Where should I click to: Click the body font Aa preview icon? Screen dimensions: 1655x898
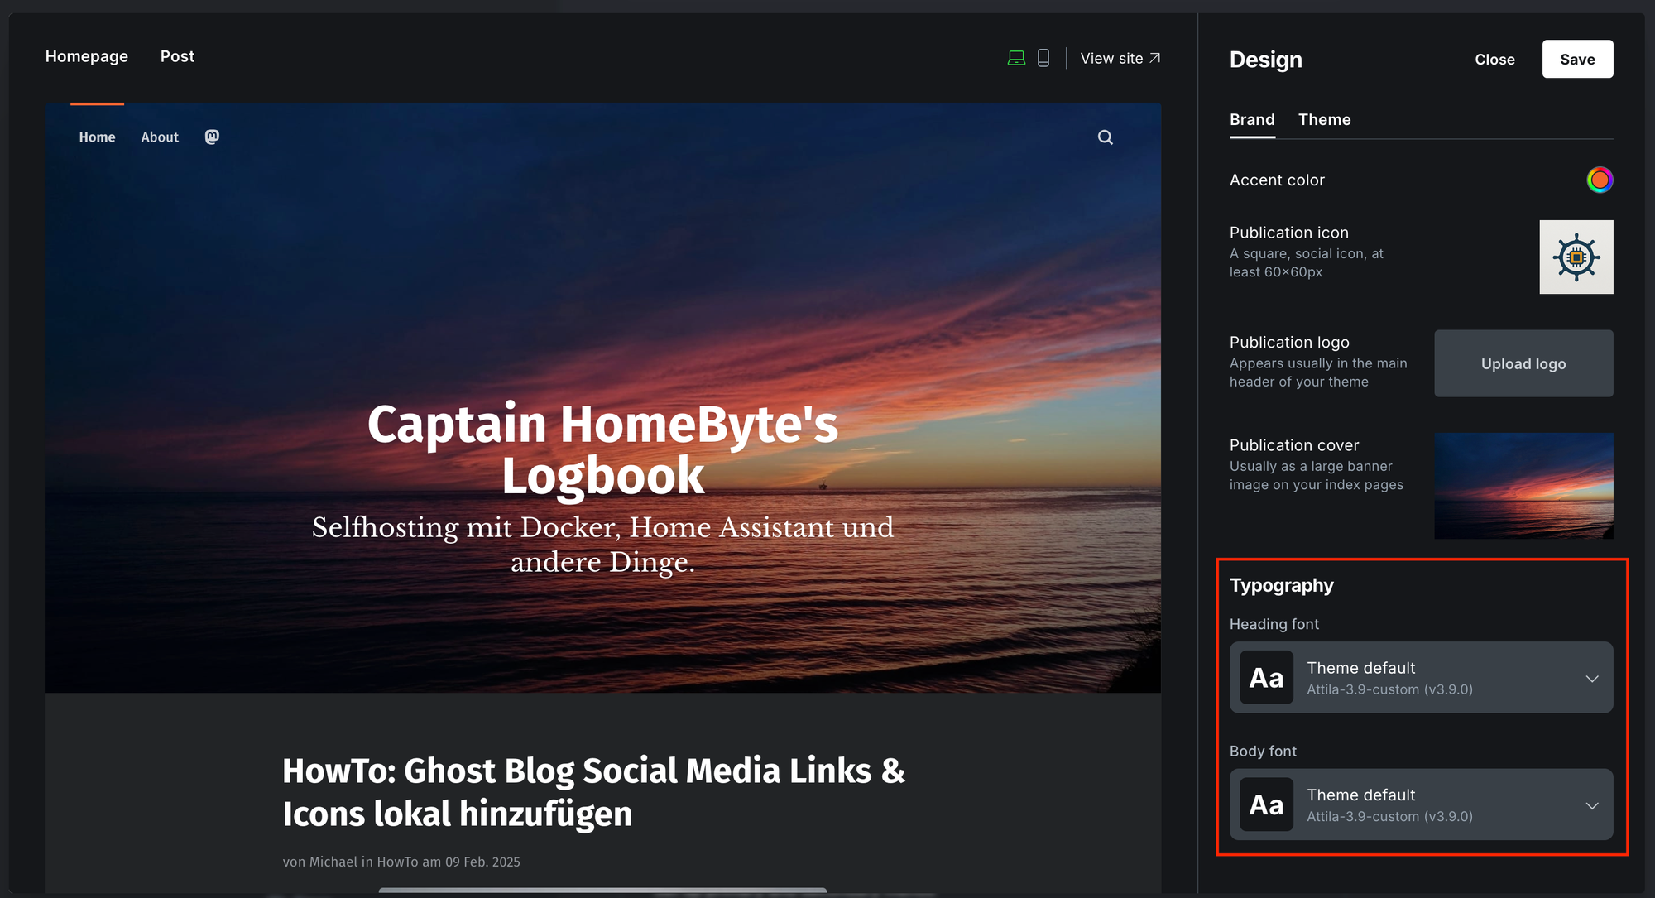1266,804
